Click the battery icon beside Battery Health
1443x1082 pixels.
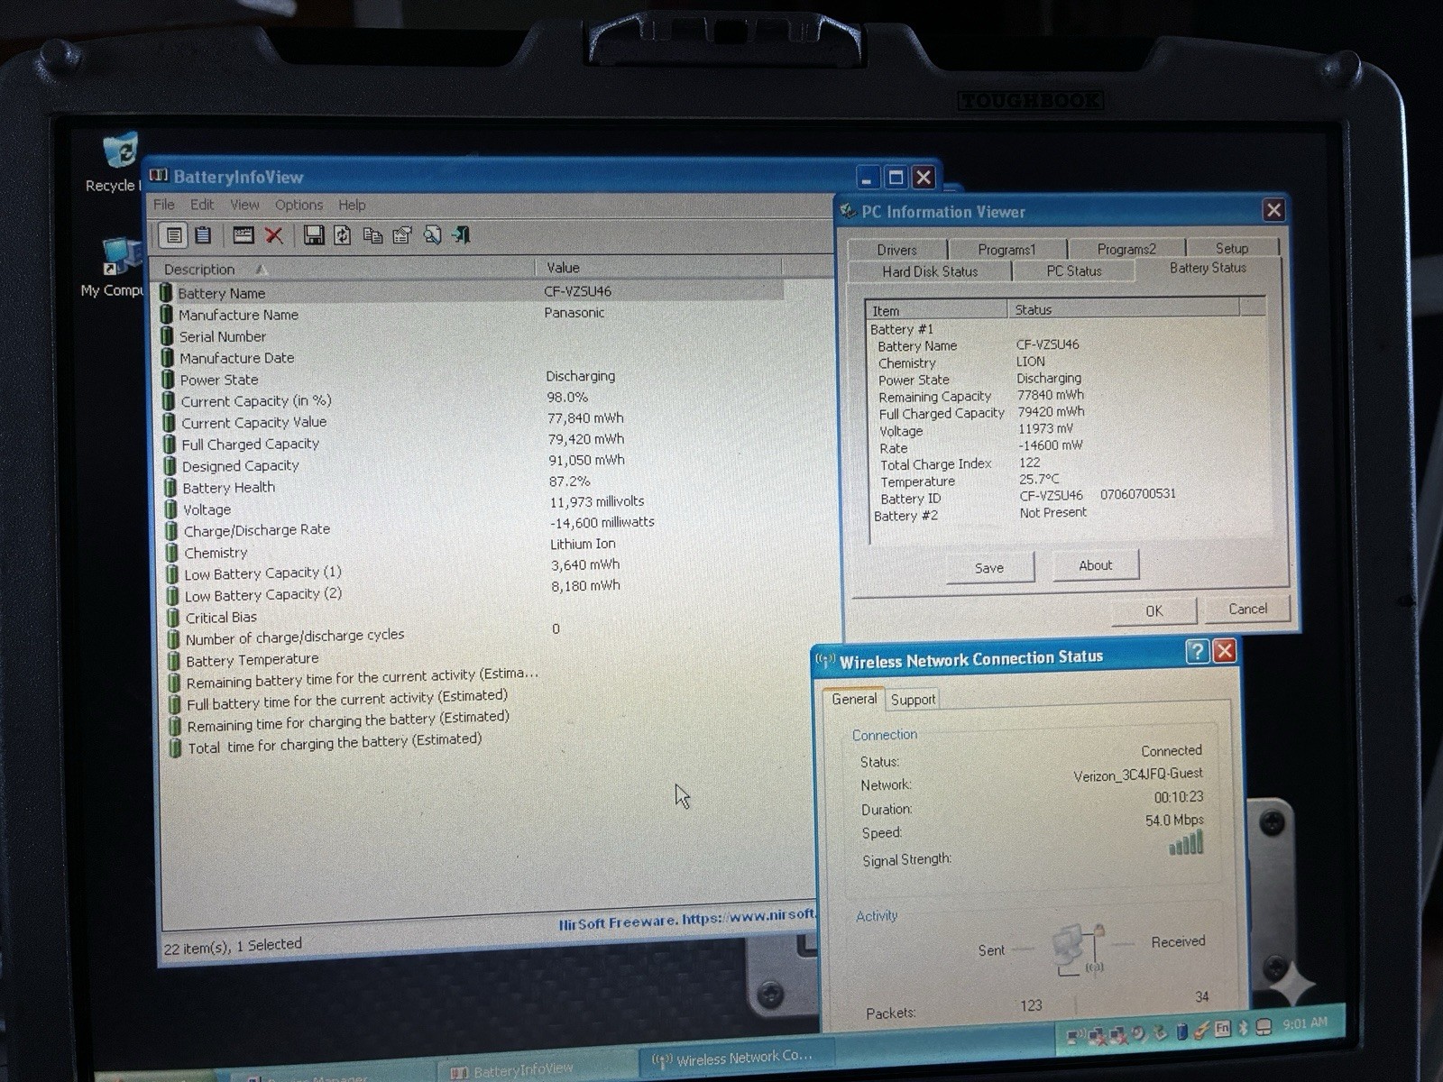coord(170,488)
